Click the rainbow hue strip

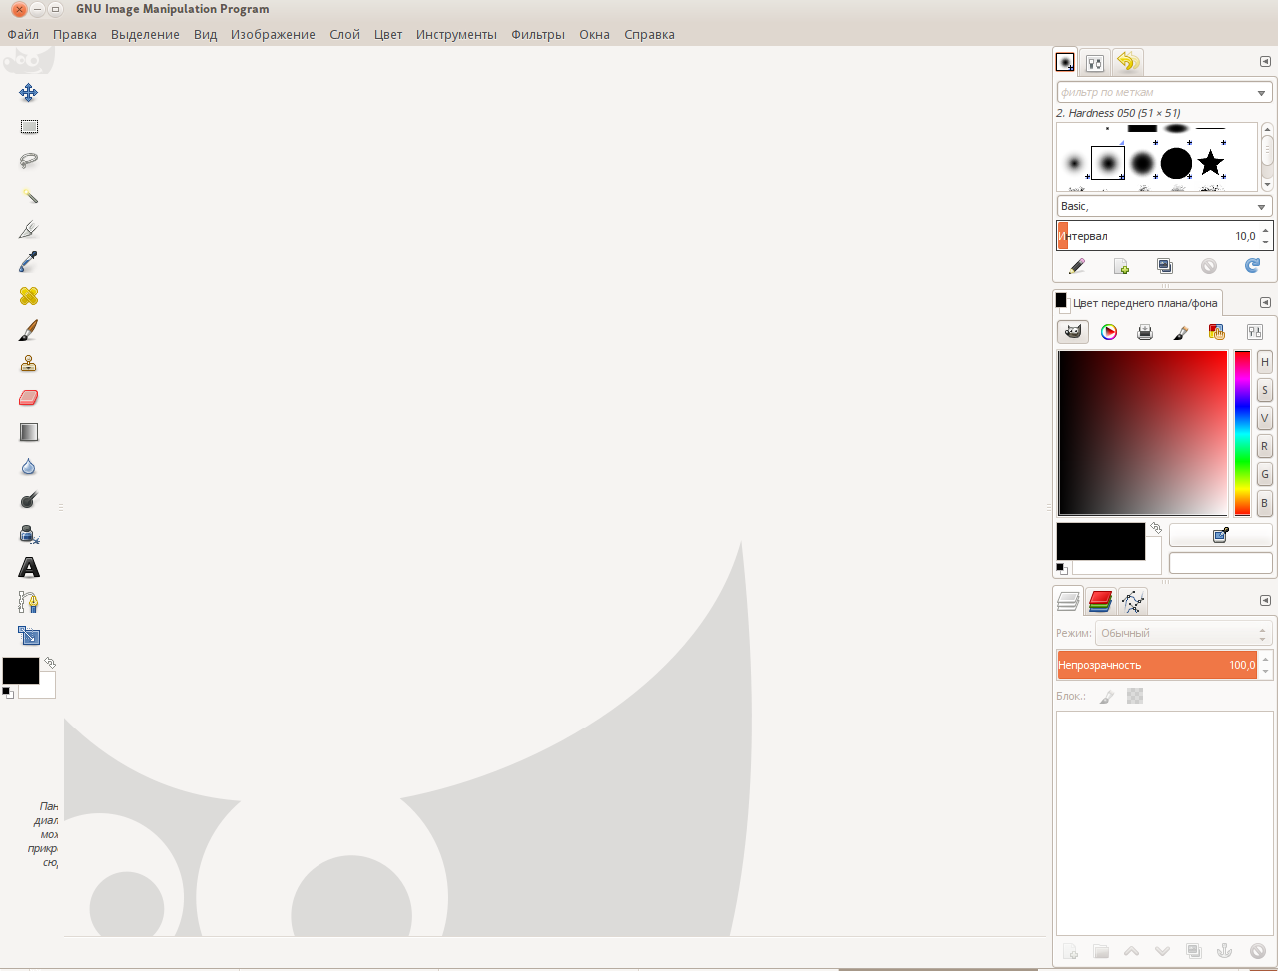pyautogui.click(x=1242, y=433)
